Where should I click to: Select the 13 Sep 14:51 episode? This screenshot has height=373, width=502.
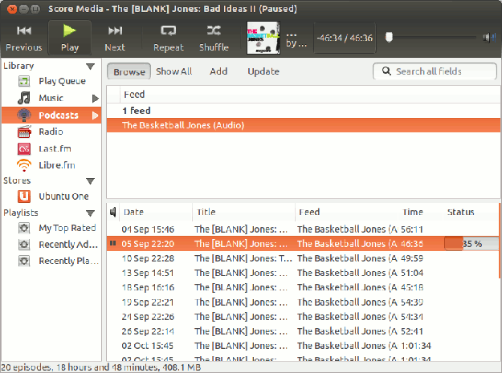pos(303,273)
